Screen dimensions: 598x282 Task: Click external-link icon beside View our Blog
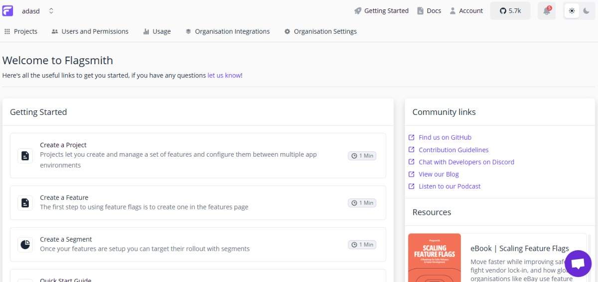pyautogui.click(x=412, y=174)
